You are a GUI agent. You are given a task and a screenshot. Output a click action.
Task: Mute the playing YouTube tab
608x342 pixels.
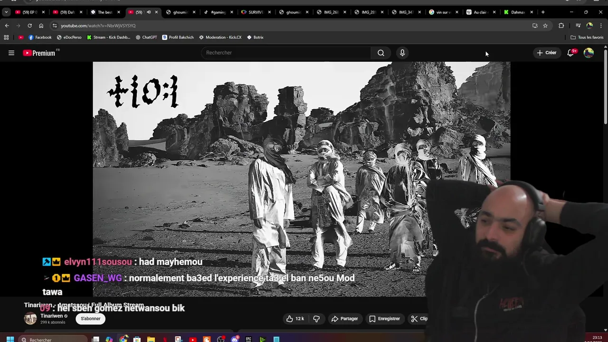coord(149,12)
